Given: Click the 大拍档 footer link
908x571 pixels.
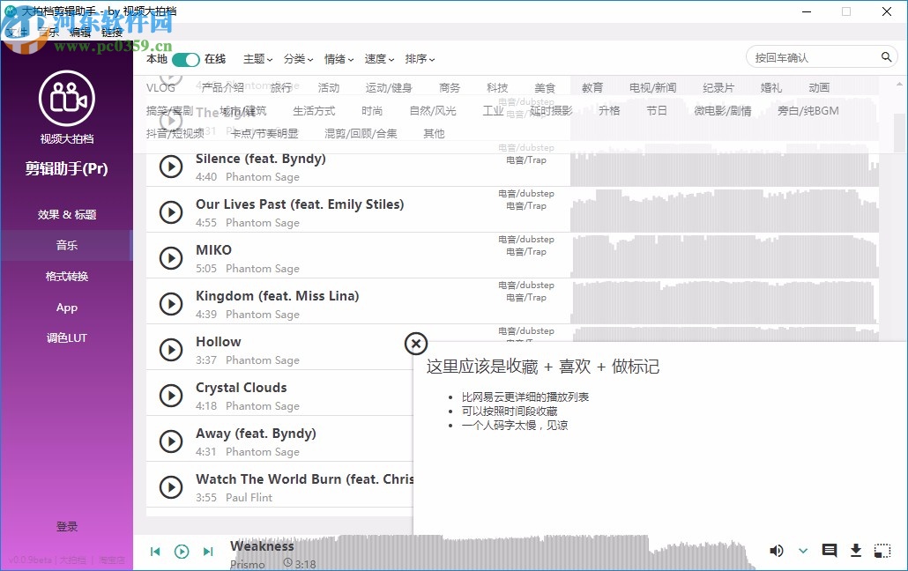Looking at the screenshot, I should [x=73, y=560].
